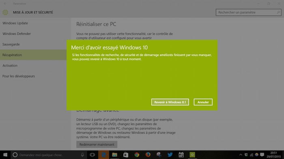The height and width of the screenshot is (159, 284).
Task: Click the Cortana circle icon
Action: 15,155
